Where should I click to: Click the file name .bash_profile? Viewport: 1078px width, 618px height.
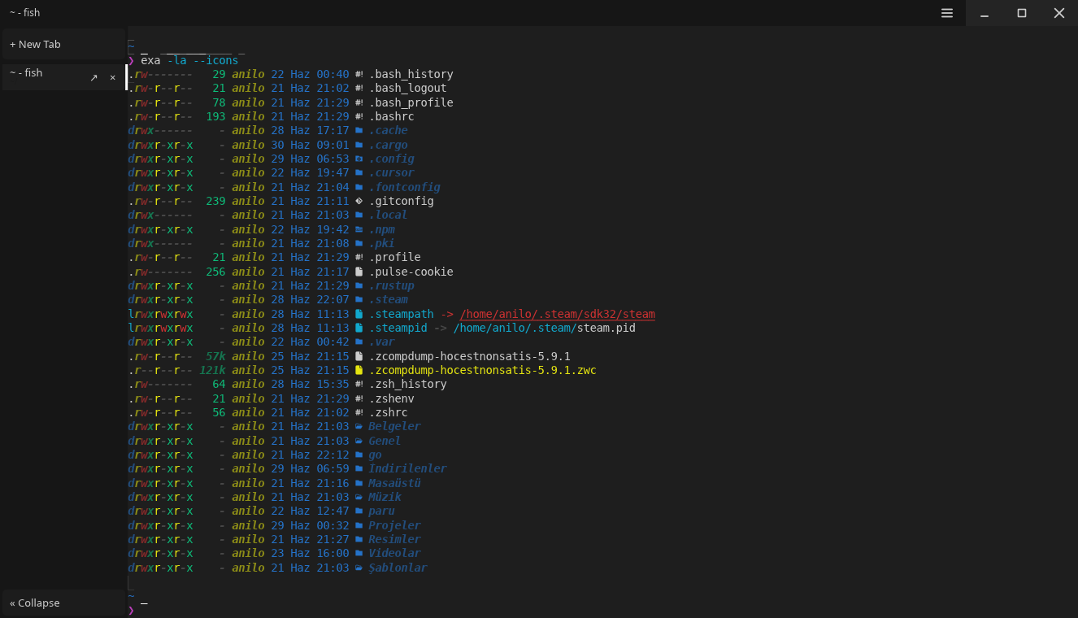click(411, 102)
